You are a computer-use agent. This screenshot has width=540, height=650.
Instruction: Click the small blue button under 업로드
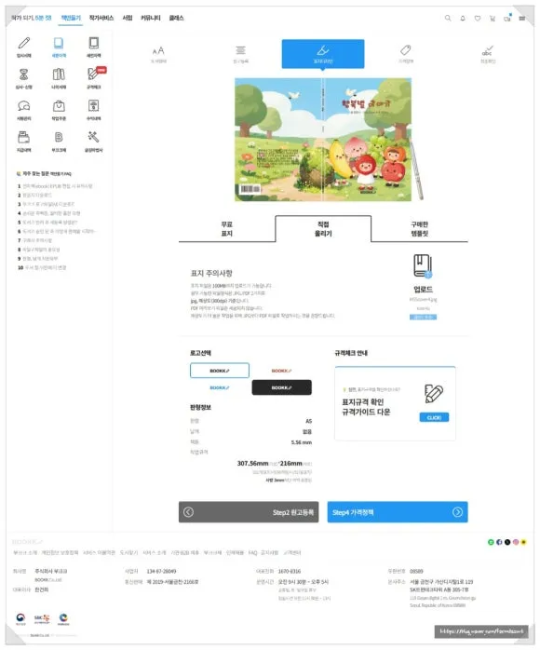coord(423,318)
